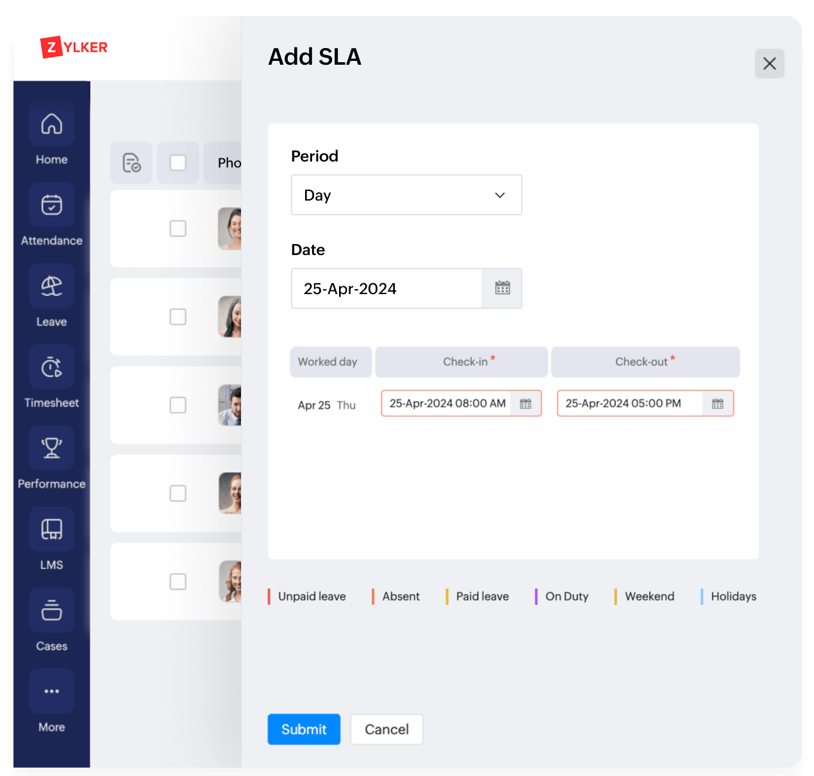Toggle the select-all checkbox in header
This screenshot has width=814, height=776.
coord(178,163)
